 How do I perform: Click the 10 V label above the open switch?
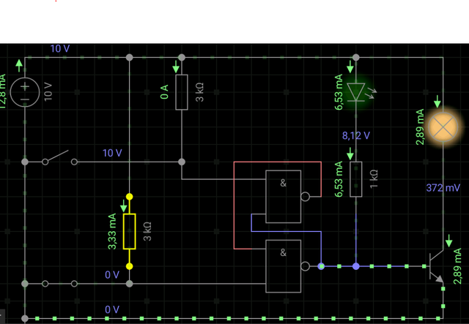point(112,153)
